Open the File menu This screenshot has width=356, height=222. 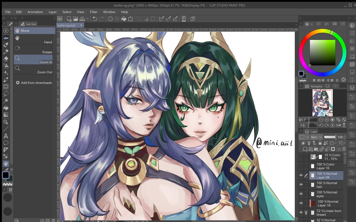(8, 12)
